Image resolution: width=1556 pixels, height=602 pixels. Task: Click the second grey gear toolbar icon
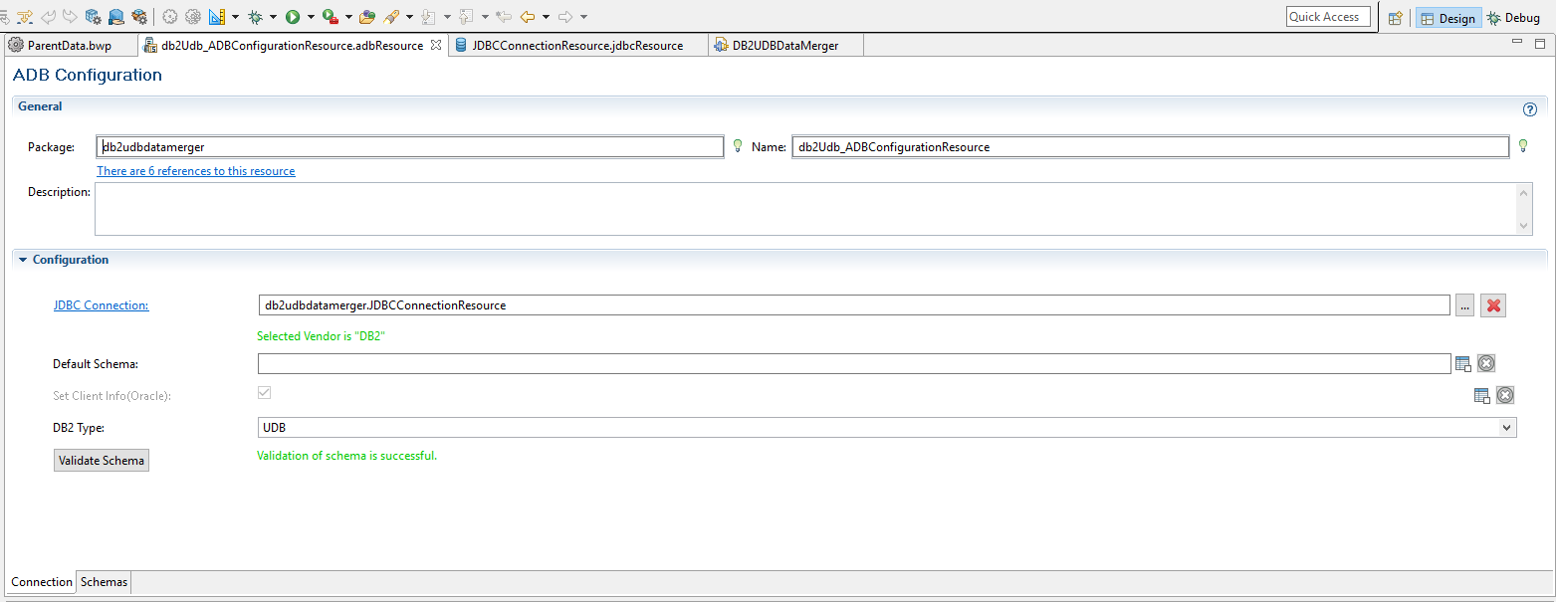(x=193, y=17)
